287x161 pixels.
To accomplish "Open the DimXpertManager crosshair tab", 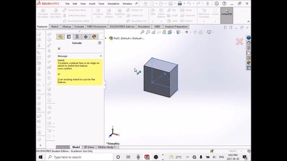I will [86, 37].
